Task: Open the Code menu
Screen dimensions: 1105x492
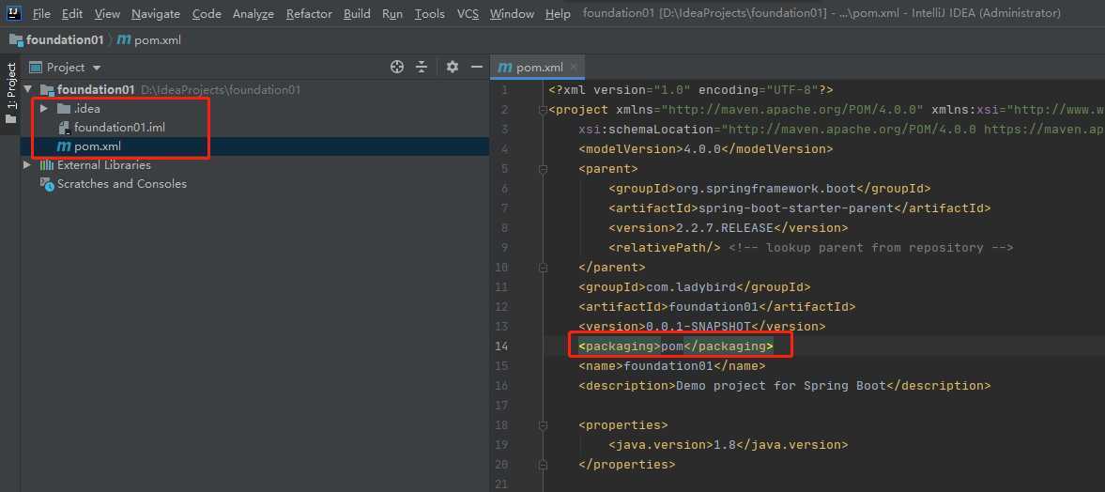Action: coord(207,13)
